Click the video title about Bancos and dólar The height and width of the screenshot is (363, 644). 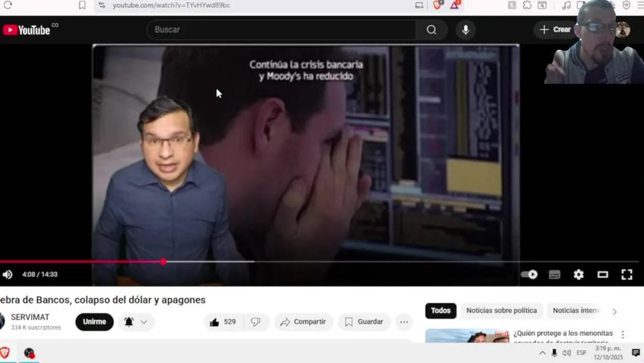tap(103, 300)
